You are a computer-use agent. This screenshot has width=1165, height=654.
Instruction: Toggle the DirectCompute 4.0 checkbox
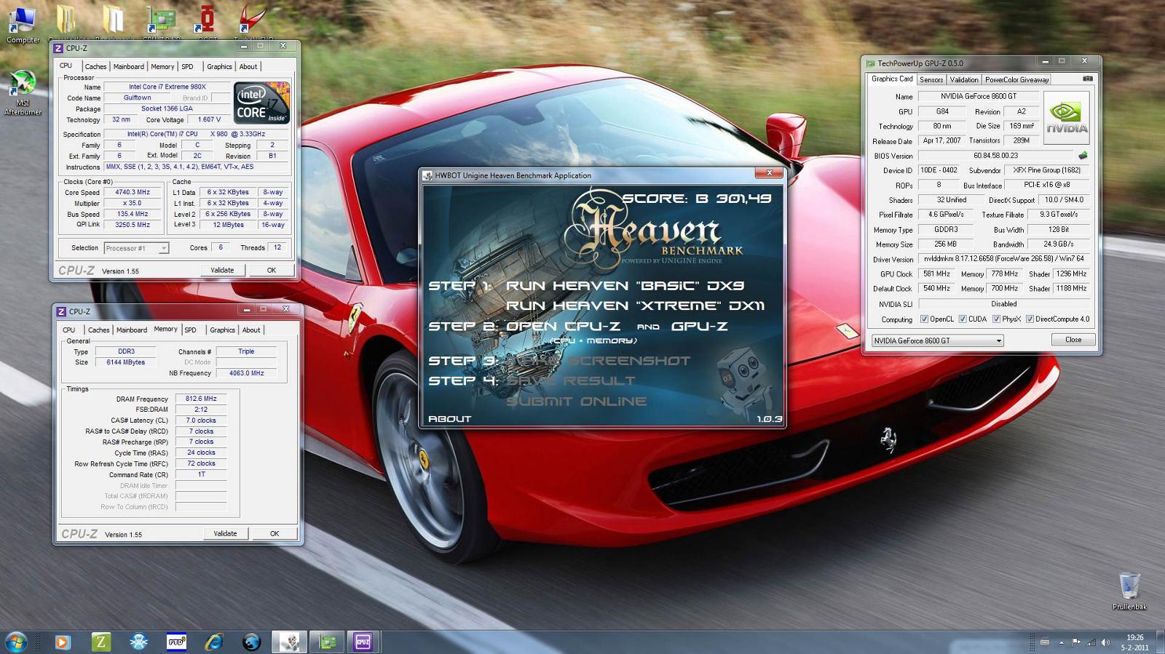(1030, 319)
